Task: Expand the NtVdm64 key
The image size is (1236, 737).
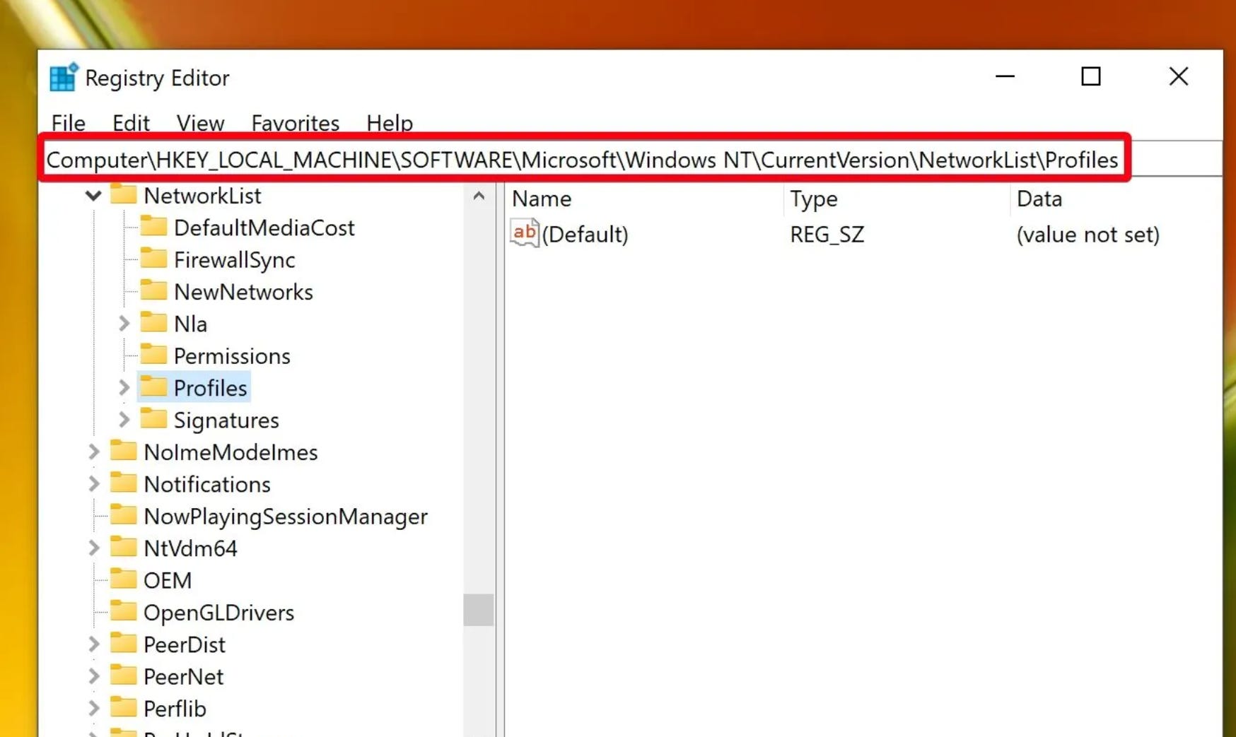Action: click(x=93, y=548)
